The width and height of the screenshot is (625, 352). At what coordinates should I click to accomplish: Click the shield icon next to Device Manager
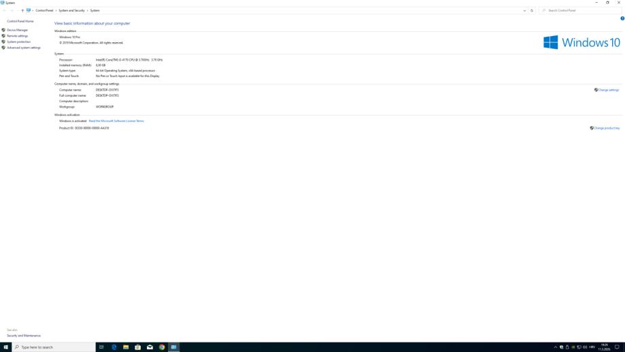point(3,30)
